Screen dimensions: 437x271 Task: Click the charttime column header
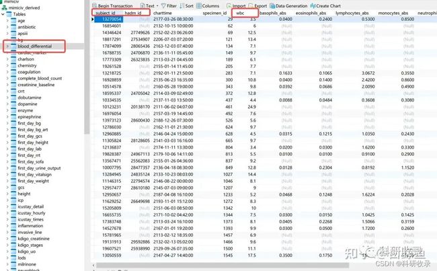[163, 13]
